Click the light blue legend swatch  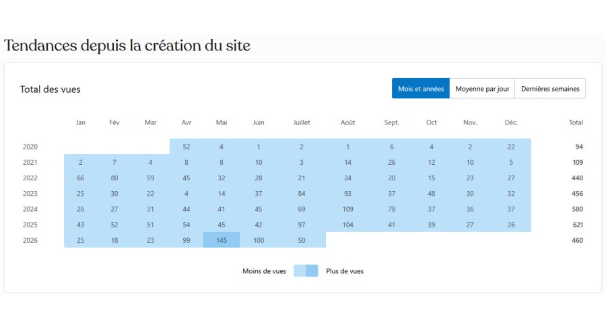coord(300,270)
